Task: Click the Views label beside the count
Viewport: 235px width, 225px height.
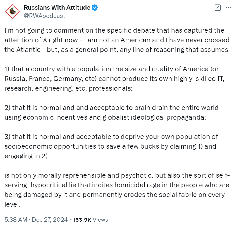Action: point(100,219)
